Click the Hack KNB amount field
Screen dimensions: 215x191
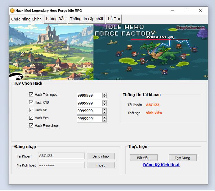pyautogui.click(x=90, y=103)
